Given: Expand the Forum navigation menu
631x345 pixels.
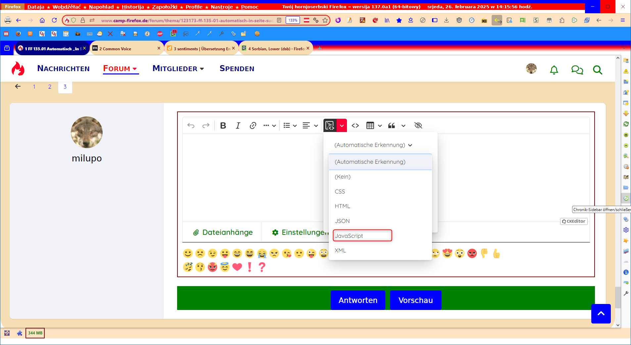Looking at the screenshot, I should 121,68.
